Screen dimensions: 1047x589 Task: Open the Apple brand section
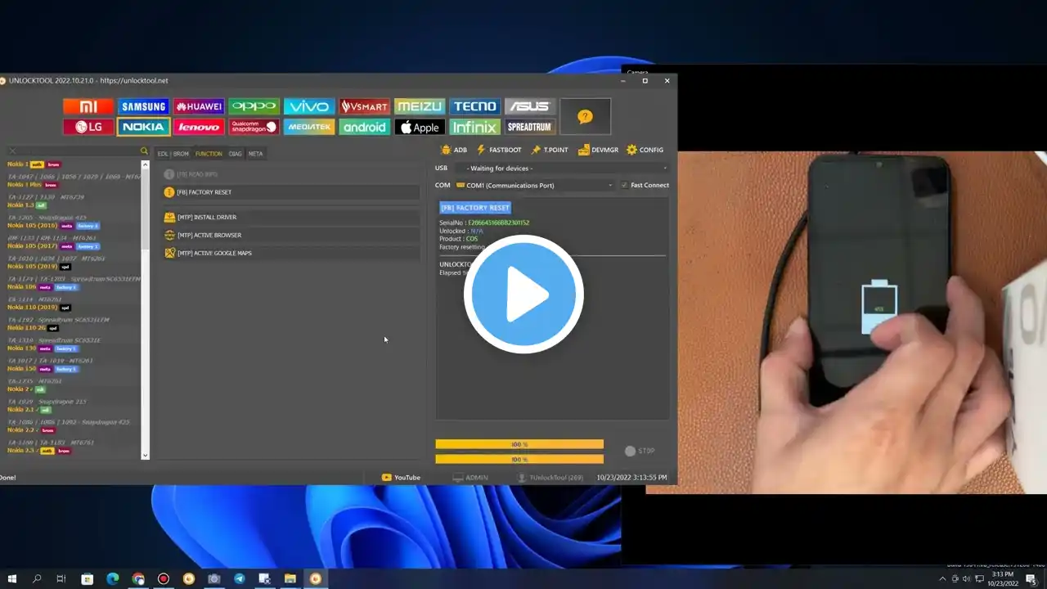(x=420, y=127)
